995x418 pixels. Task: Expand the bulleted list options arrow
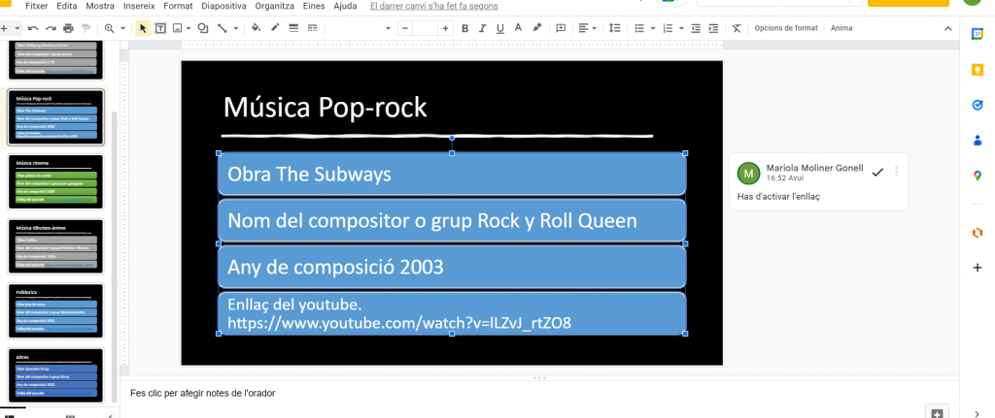(x=653, y=28)
